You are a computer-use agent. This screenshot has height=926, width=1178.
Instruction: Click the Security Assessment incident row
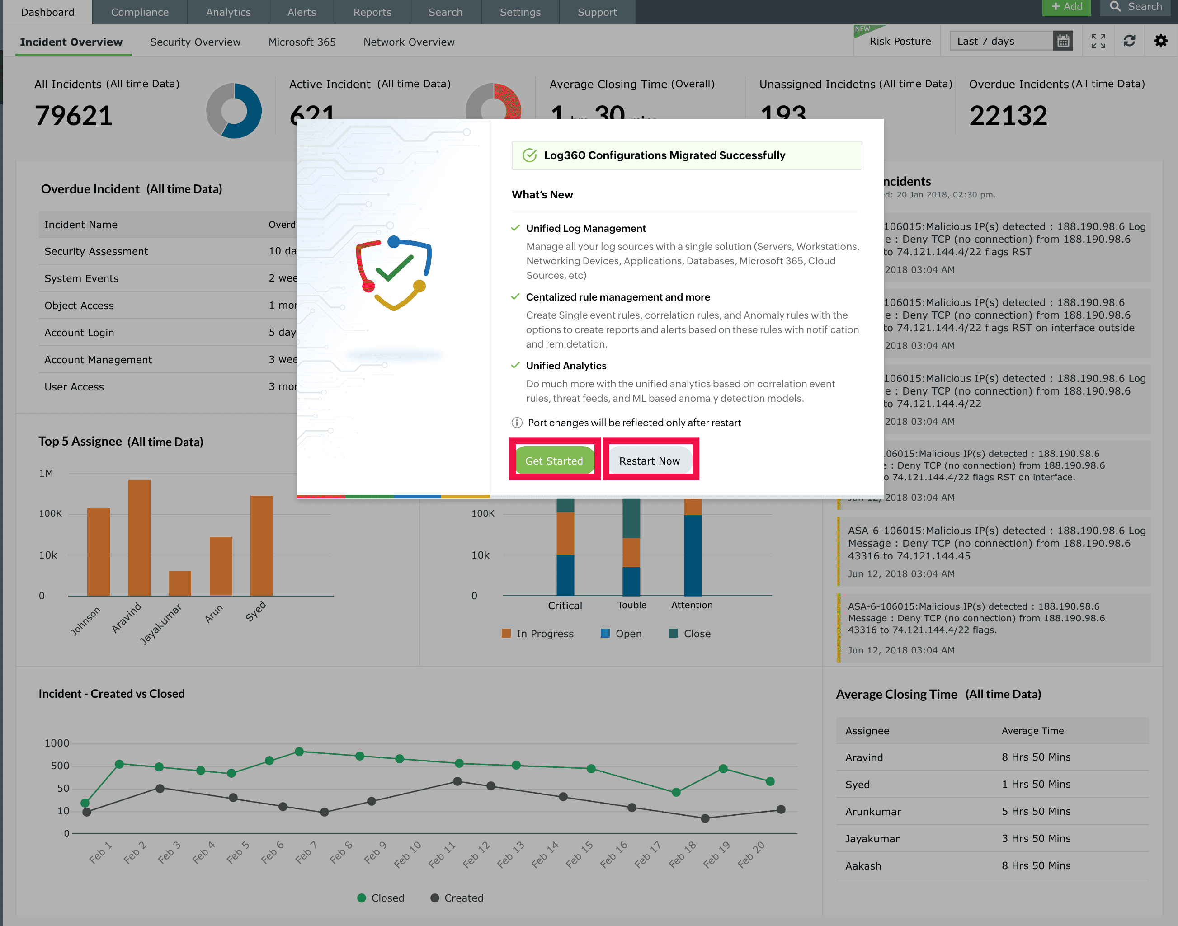click(168, 252)
